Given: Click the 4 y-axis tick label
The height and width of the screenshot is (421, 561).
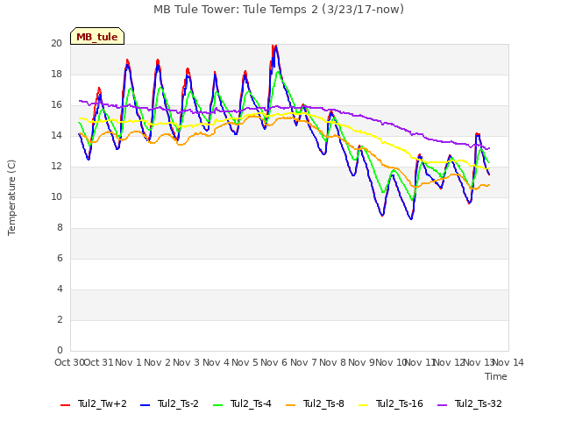Looking at the screenshot, I should pos(60,289).
